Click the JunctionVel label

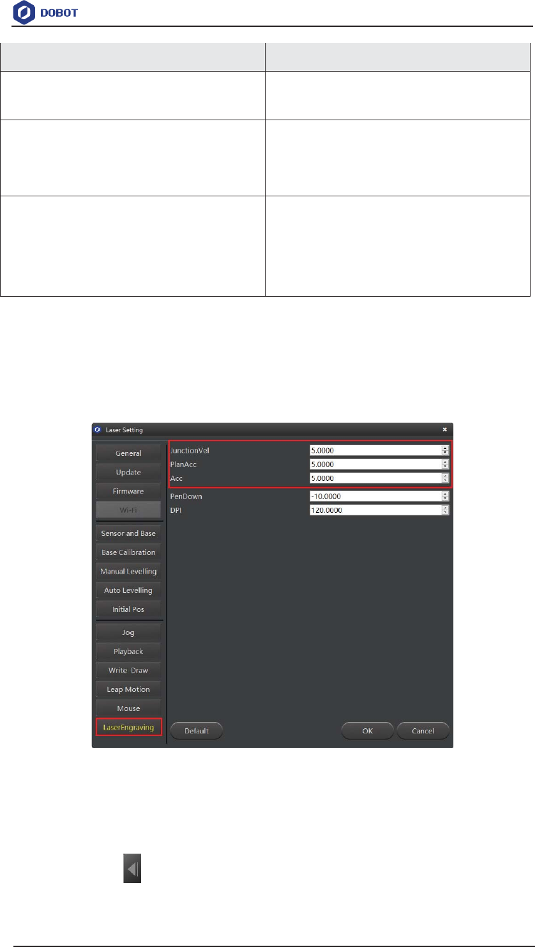point(190,450)
